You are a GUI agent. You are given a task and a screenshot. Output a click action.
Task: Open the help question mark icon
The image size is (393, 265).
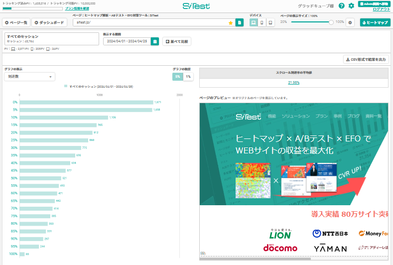(341, 6)
